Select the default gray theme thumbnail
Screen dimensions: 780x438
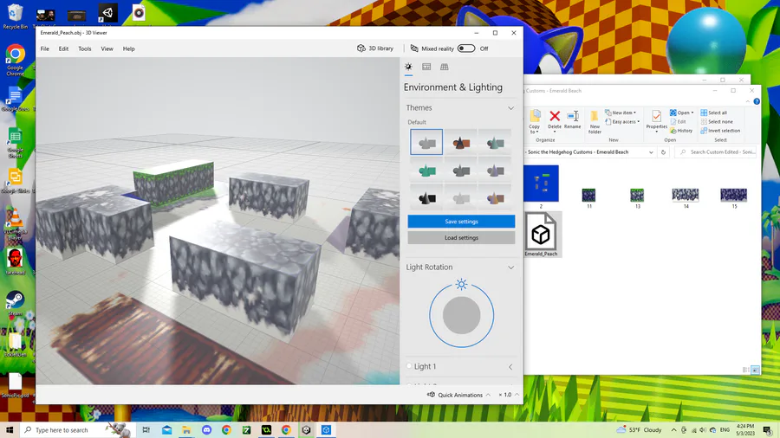426,142
